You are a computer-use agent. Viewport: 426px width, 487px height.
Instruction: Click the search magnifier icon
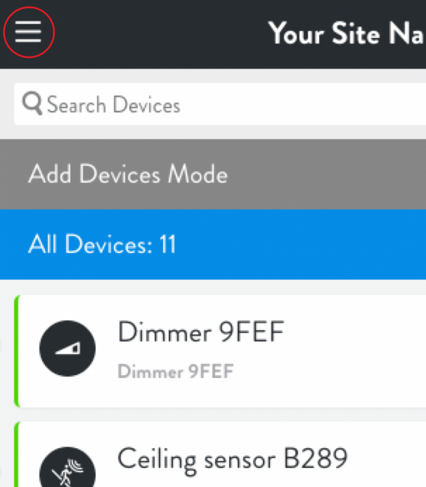32,104
